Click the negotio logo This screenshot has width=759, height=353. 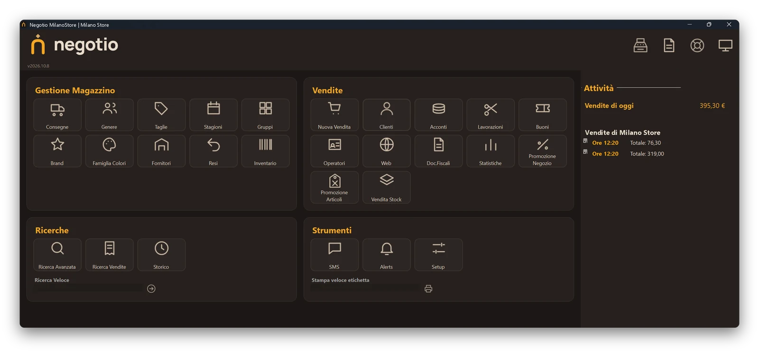tap(74, 45)
